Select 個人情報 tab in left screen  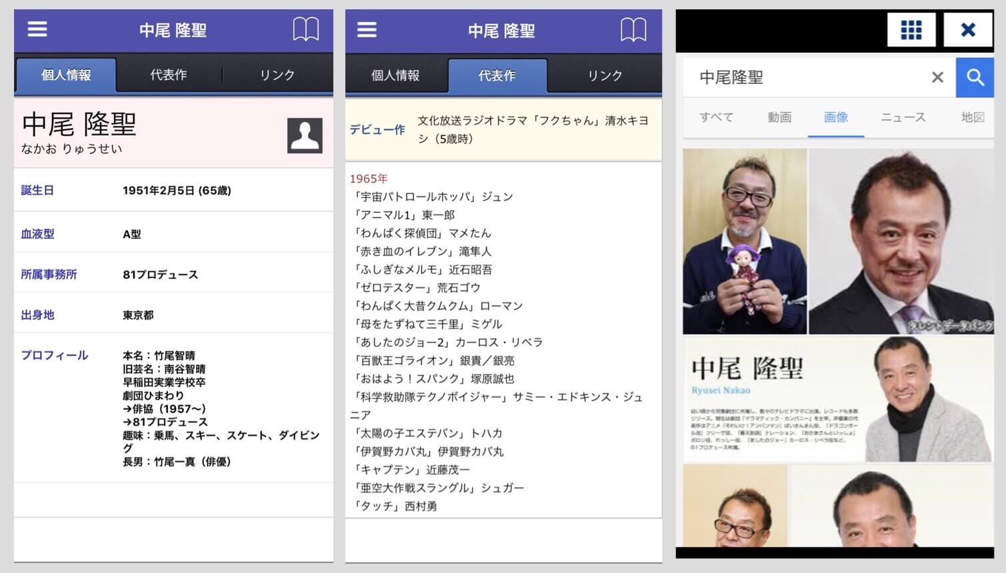[66, 75]
